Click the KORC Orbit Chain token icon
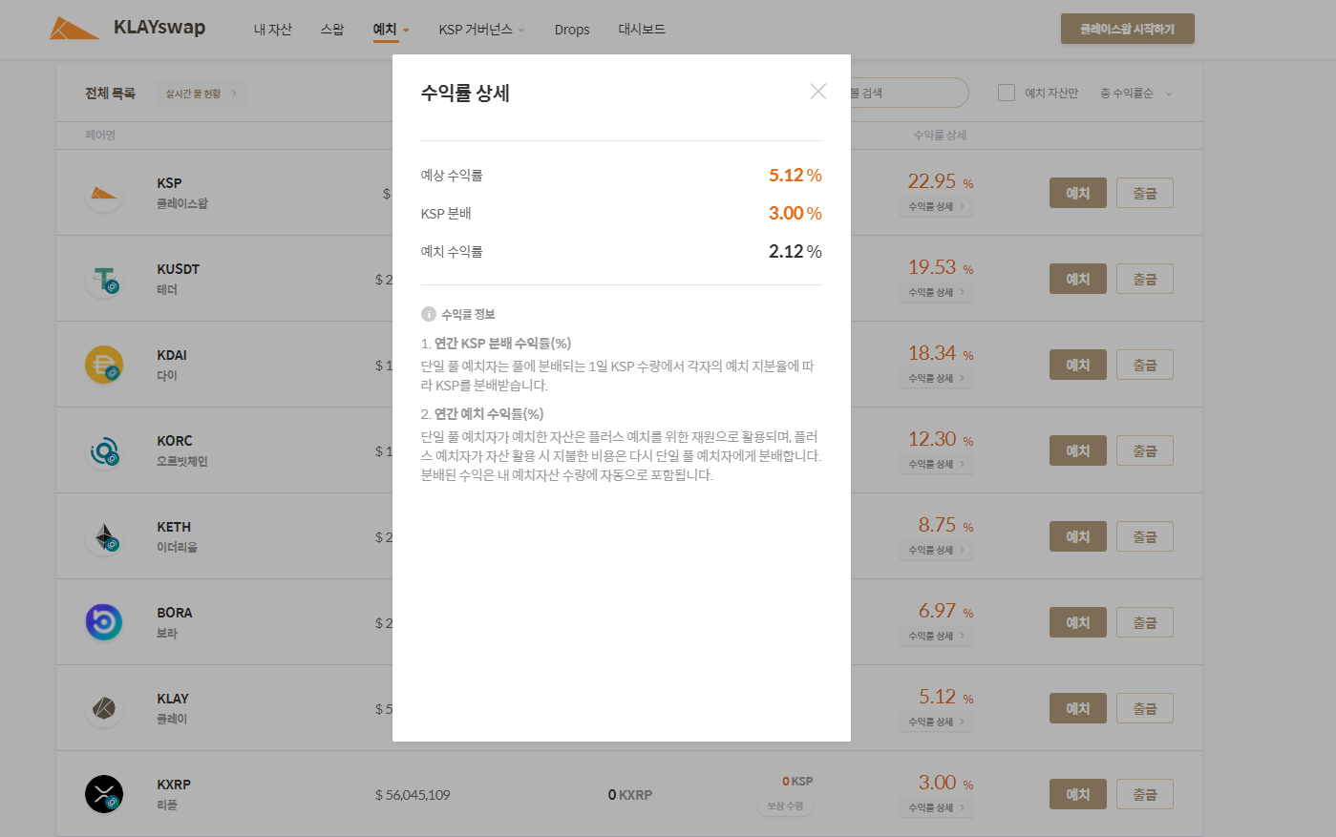 click(x=104, y=450)
